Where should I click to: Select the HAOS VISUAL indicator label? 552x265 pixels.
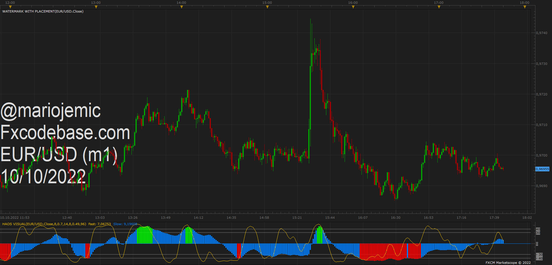tap(44, 224)
